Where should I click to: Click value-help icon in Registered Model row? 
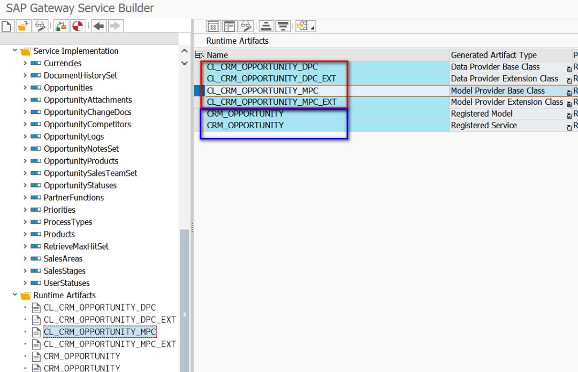point(569,116)
